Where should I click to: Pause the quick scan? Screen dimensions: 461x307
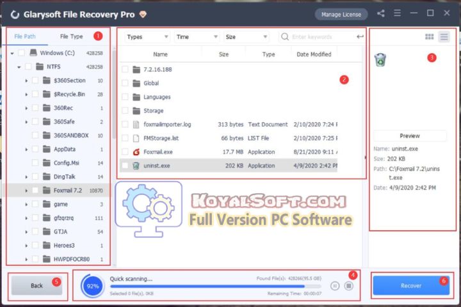tap(335, 285)
